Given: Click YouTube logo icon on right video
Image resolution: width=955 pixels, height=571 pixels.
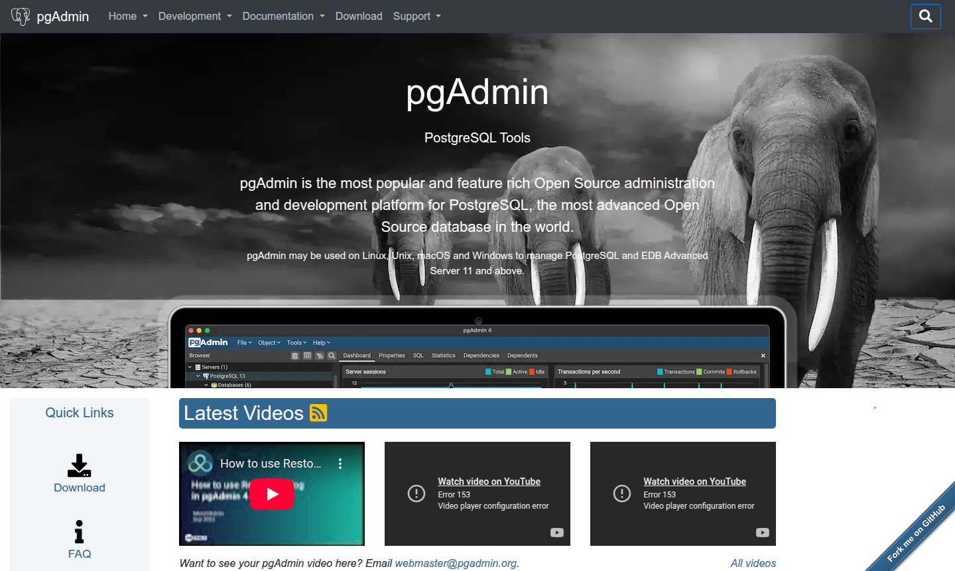Looking at the screenshot, I should pos(762,533).
